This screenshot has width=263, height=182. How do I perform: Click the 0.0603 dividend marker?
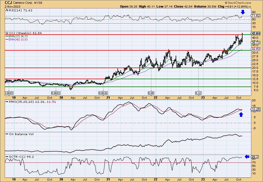click(9, 93)
